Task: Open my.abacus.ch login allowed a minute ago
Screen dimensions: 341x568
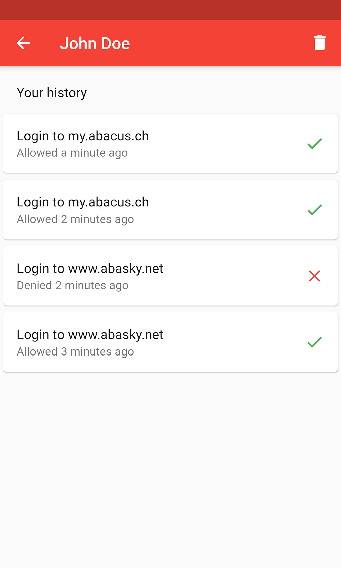Action: point(83,136)
